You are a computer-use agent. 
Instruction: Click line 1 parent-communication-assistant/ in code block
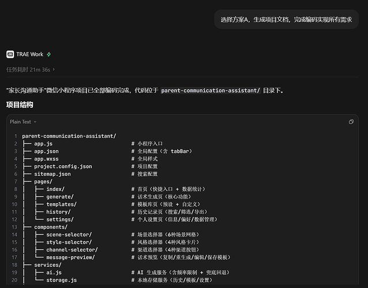pos(69,136)
